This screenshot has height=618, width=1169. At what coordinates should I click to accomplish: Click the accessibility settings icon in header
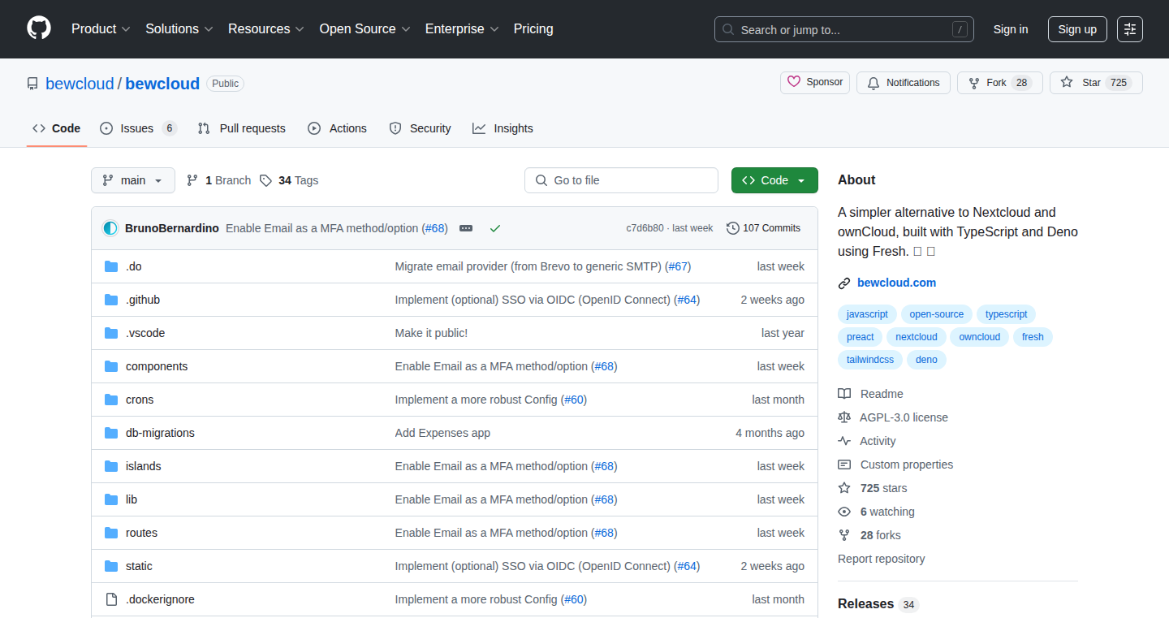[x=1129, y=29]
